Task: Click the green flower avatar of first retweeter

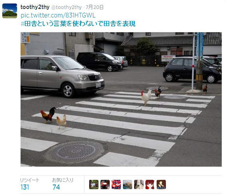Action: click(x=94, y=184)
